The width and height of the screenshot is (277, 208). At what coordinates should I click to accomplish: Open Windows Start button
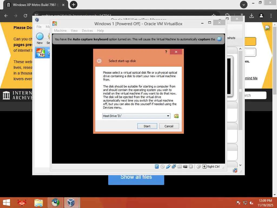point(6,203)
